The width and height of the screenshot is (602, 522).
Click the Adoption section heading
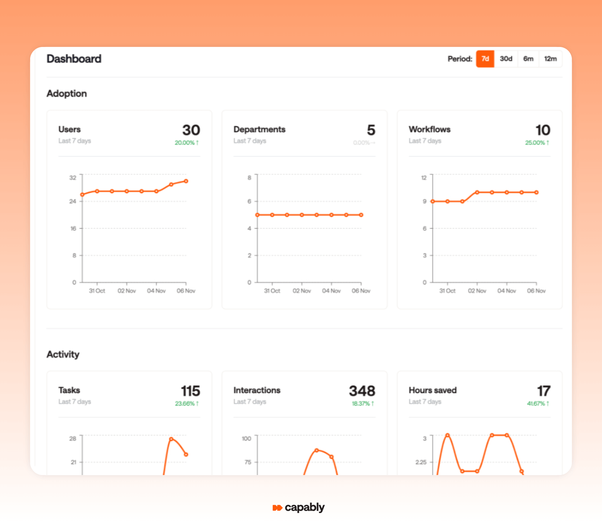click(x=67, y=94)
